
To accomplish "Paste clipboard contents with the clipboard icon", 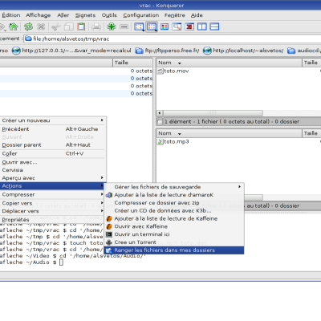I will pyautogui.click(x=81, y=26).
